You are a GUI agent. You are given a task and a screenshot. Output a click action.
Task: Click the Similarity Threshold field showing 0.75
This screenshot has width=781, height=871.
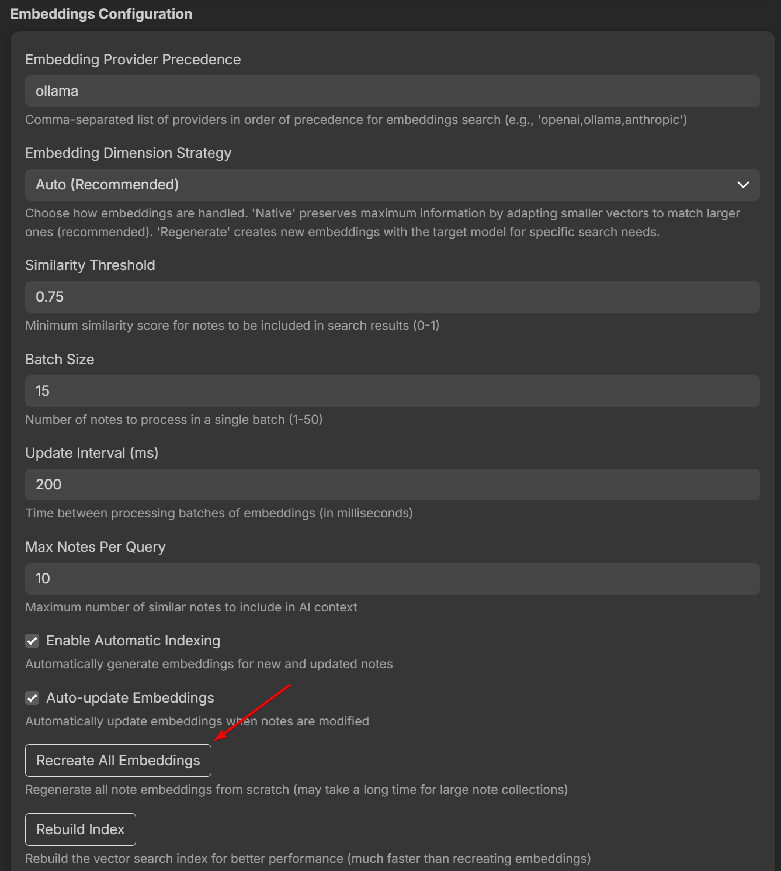(x=391, y=297)
